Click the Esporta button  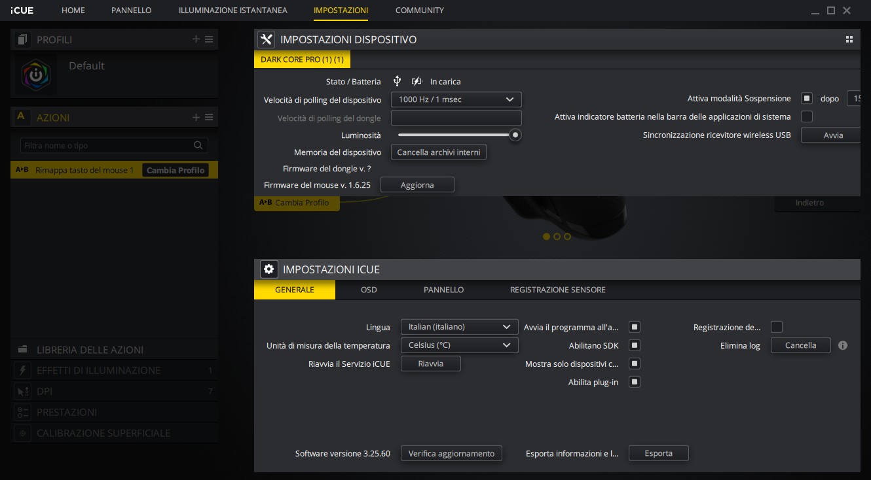click(x=659, y=453)
